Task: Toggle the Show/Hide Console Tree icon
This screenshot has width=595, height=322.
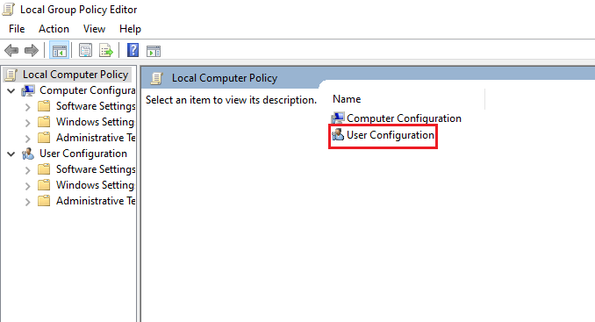Action: click(59, 50)
